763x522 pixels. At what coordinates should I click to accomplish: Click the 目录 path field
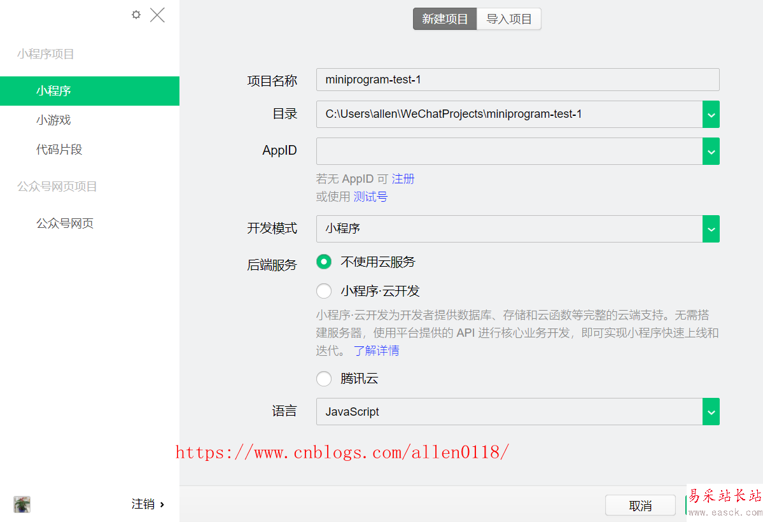click(510, 114)
